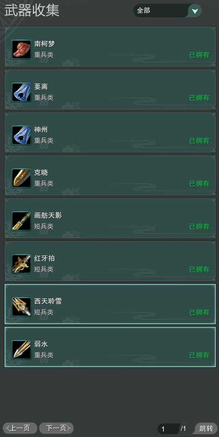Screen dimensions: 219x437
Task: Select the 南柯梦 weapon row
Action: [x=110, y=47]
